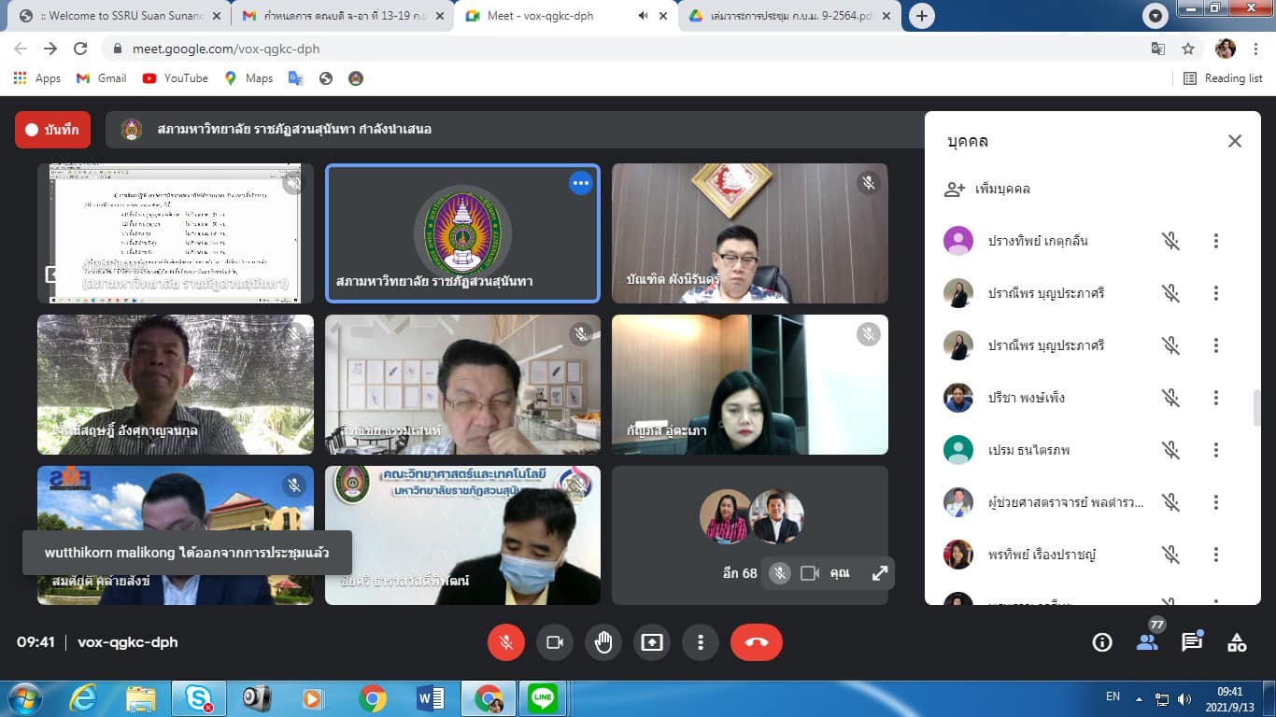Open the activities icon

pyautogui.click(x=1237, y=642)
